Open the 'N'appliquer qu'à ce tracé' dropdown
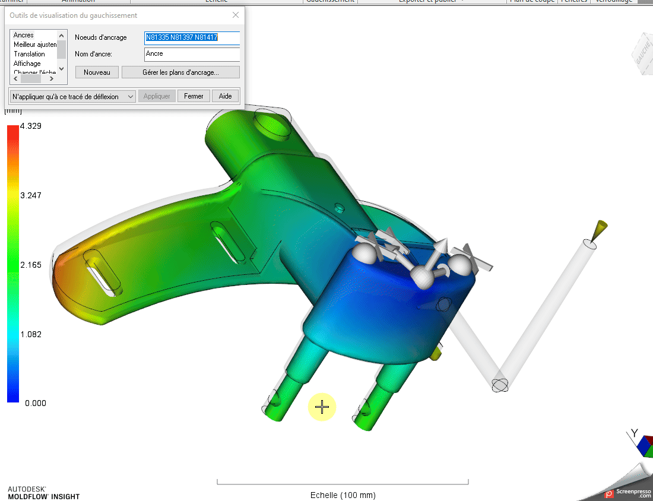The width and height of the screenshot is (653, 501). pos(73,96)
